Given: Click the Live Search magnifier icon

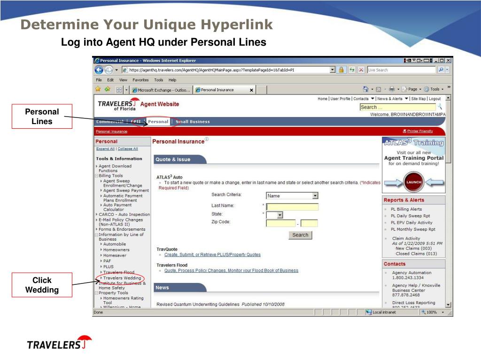Looking at the screenshot, I should (441, 70).
